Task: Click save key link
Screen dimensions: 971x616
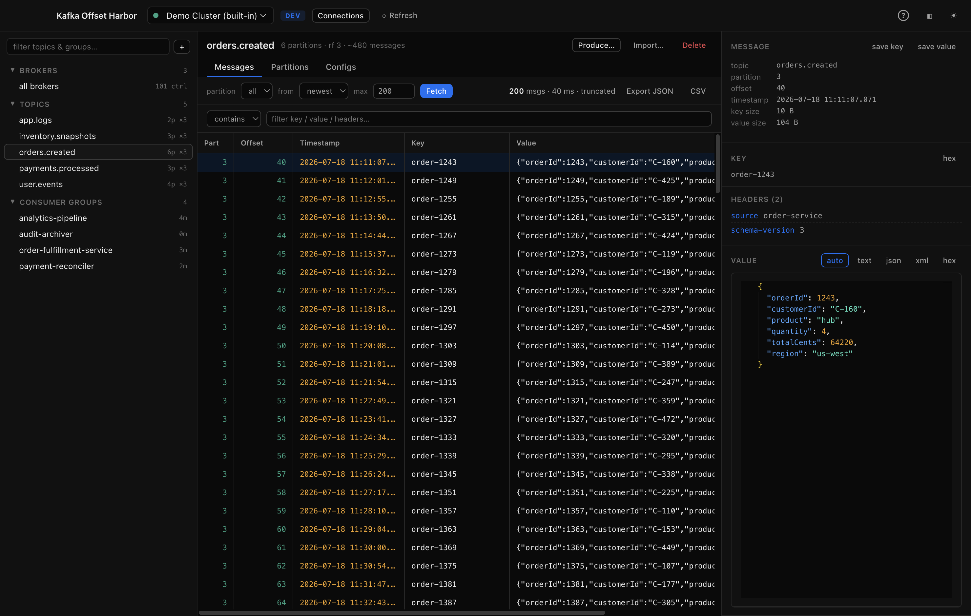Action: [887, 46]
